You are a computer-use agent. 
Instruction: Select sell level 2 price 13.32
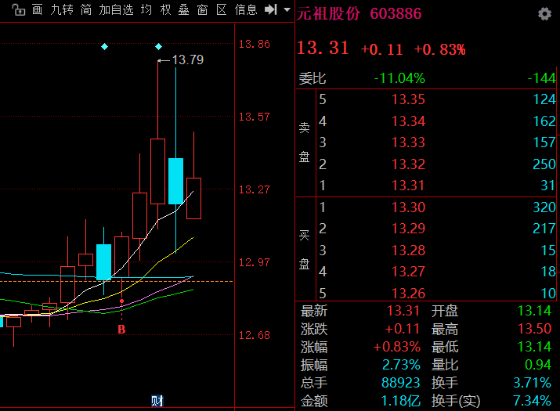click(408, 164)
